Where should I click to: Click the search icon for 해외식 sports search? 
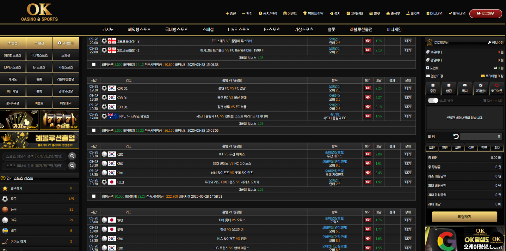[x=72, y=156]
